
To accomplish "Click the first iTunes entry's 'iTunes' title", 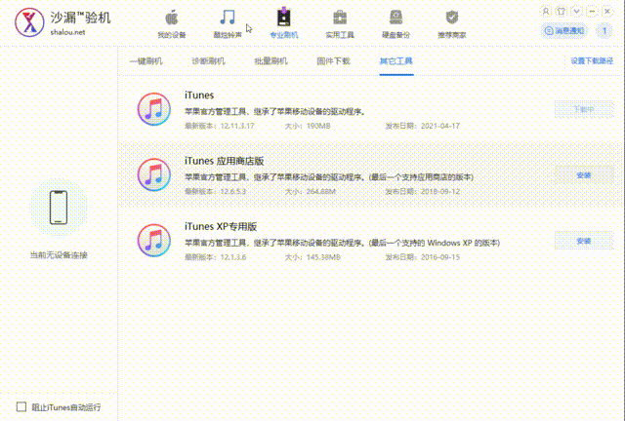I will click(x=199, y=96).
